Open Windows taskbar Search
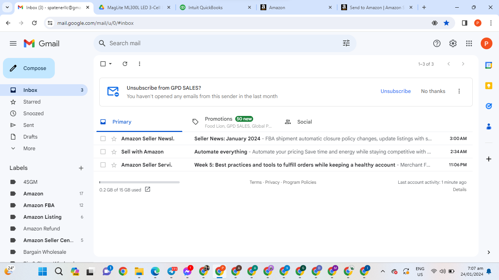 pos(59,271)
